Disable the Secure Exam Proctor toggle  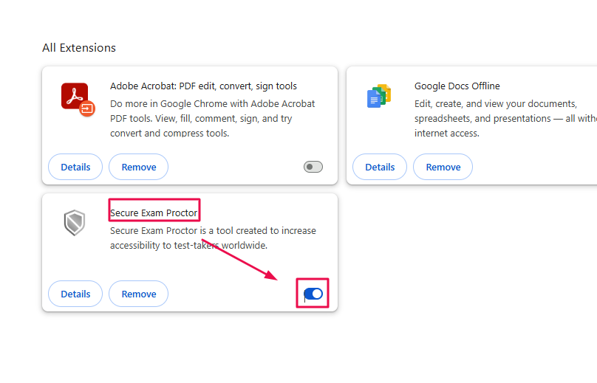pos(313,294)
